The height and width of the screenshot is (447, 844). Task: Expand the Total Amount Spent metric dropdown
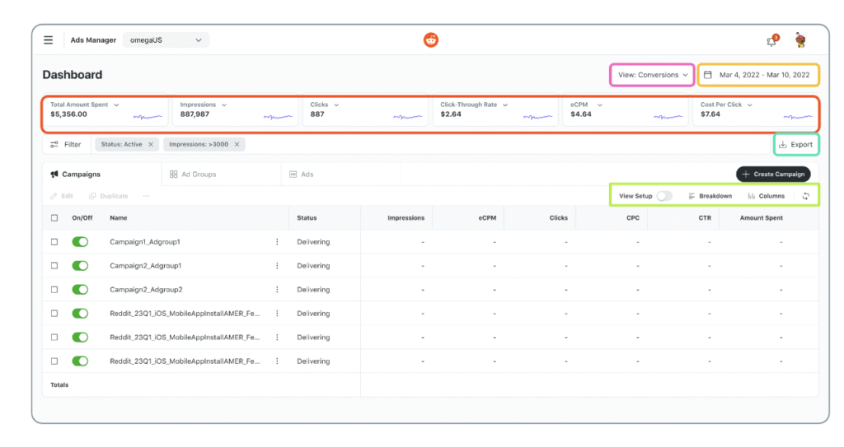pos(116,105)
